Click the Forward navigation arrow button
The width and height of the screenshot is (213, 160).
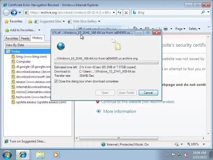coord(14,12)
